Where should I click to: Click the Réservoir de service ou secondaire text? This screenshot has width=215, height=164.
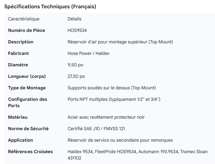120,140
